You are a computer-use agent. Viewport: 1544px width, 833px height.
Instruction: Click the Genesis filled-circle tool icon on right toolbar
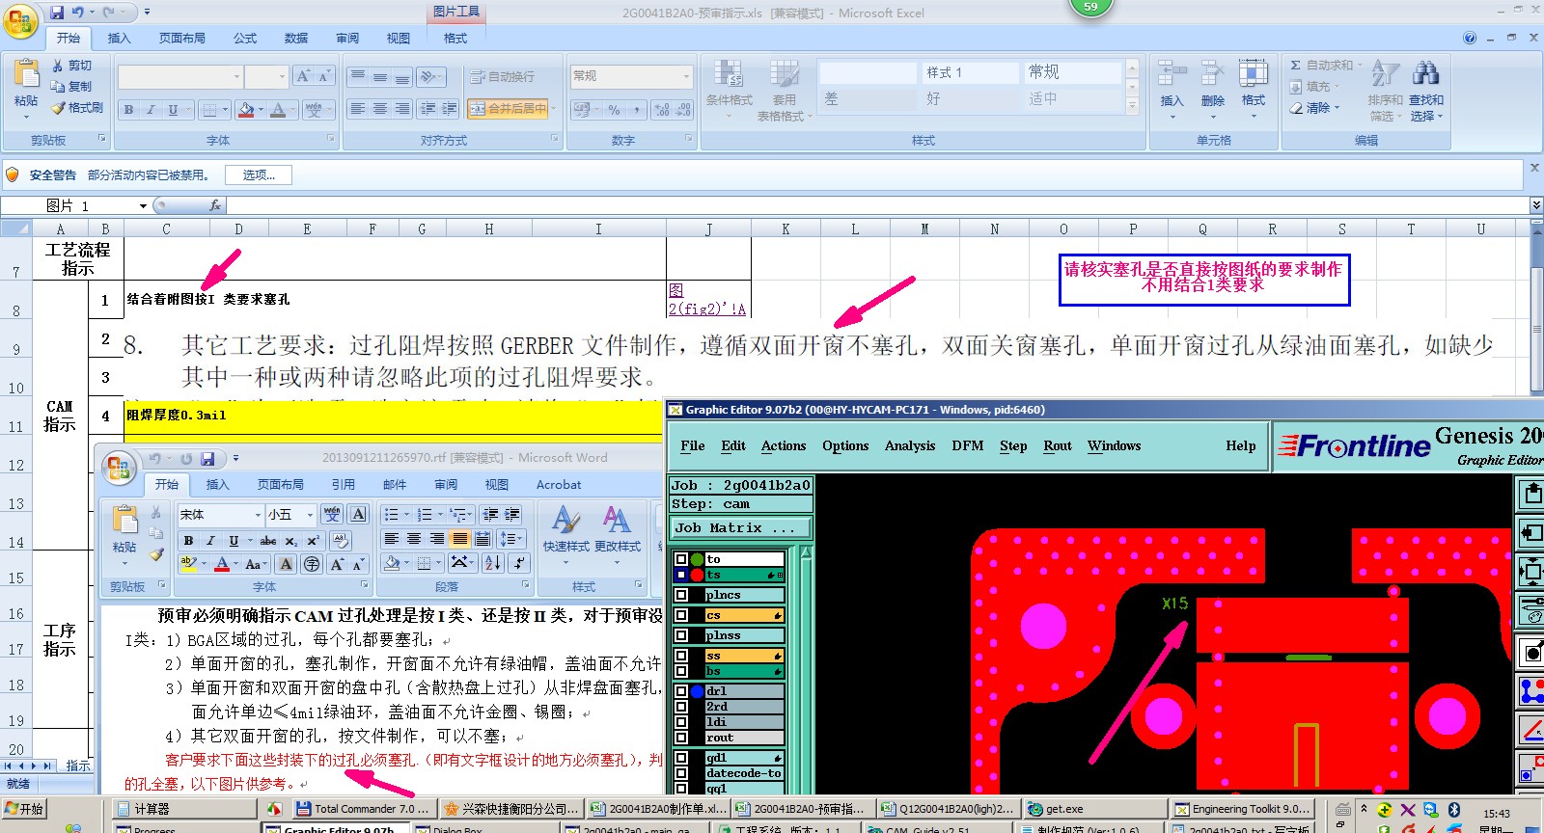[1532, 652]
